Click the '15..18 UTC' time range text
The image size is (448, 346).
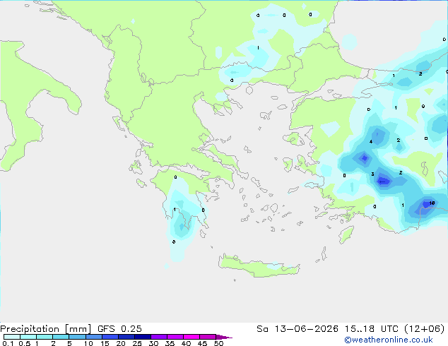(372, 329)
